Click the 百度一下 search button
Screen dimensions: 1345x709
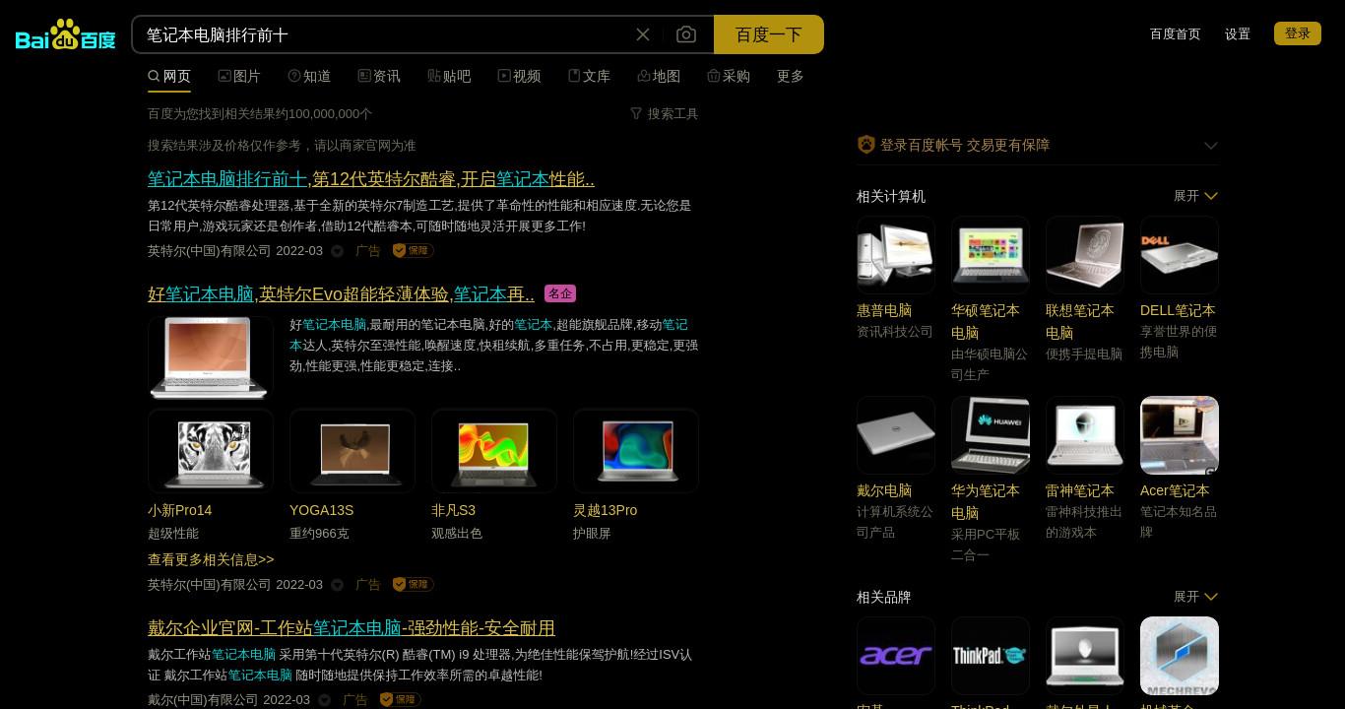[x=769, y=34]
